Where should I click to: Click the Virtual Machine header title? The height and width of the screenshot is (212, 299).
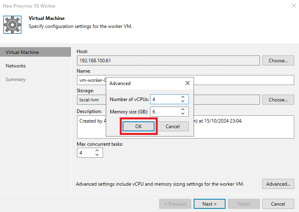click(x=47, y=18)
